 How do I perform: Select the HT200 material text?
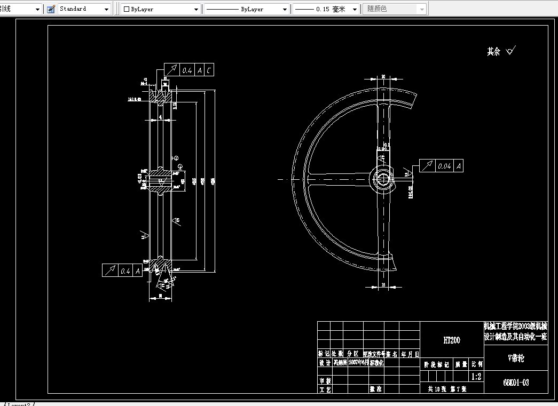(452, 340)
